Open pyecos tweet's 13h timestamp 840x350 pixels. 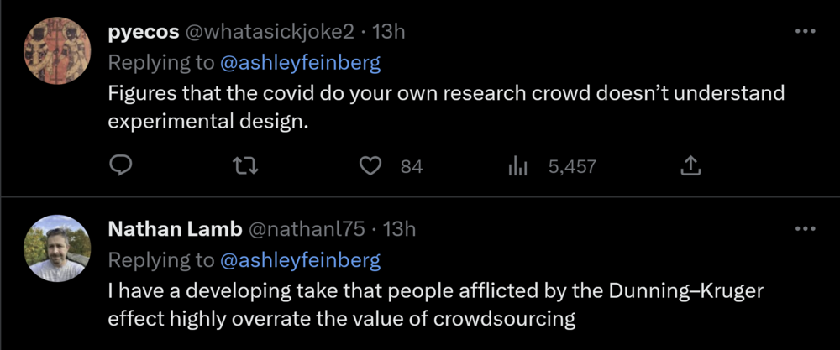click(389, 32)
